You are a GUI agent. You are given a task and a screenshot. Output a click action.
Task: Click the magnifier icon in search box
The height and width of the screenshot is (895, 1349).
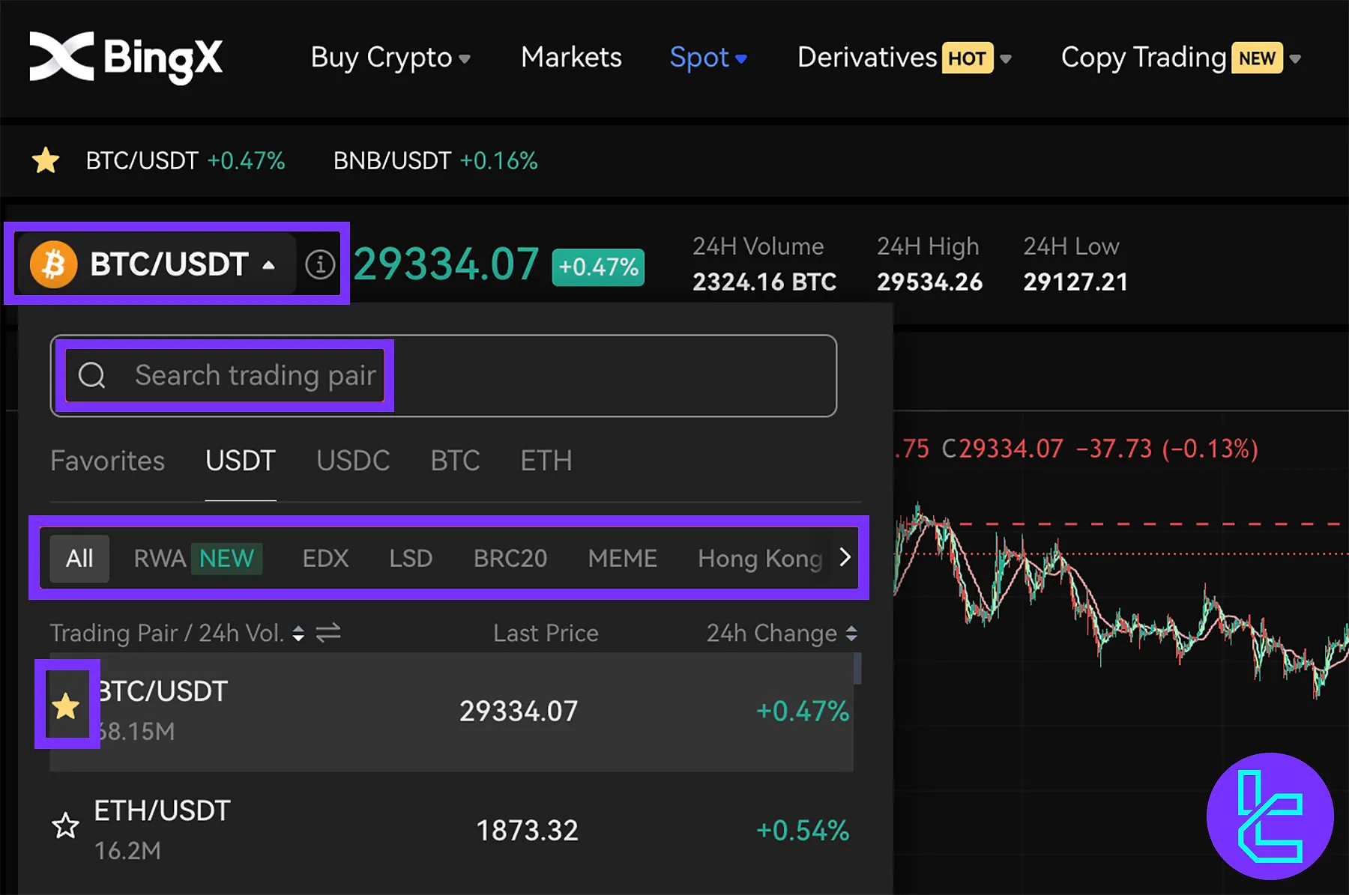point(92,375)
